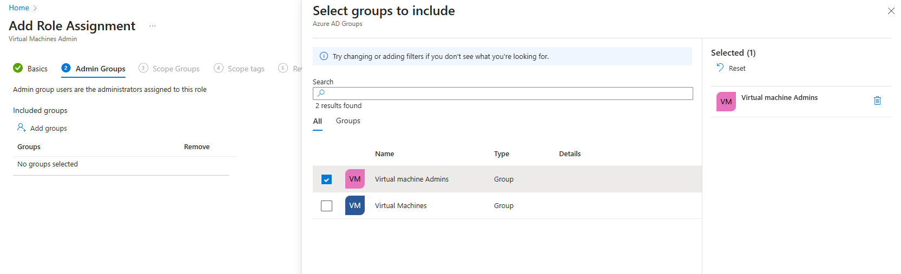Click the pink VM avatar in results list

click(354, 179)
